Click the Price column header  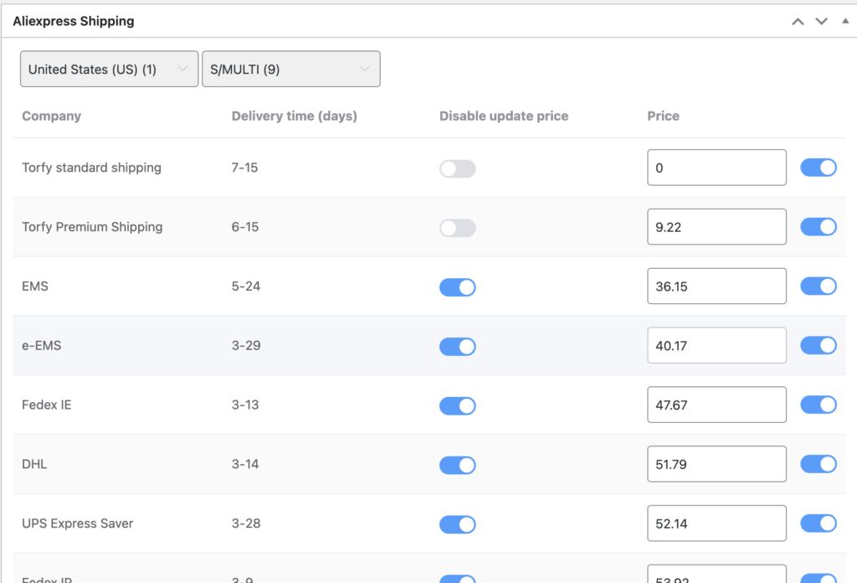[664, 116]
